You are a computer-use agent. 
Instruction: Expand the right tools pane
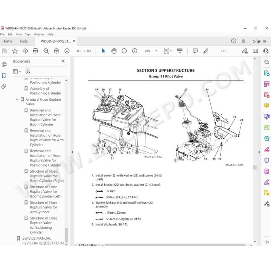tap(267, 242)
